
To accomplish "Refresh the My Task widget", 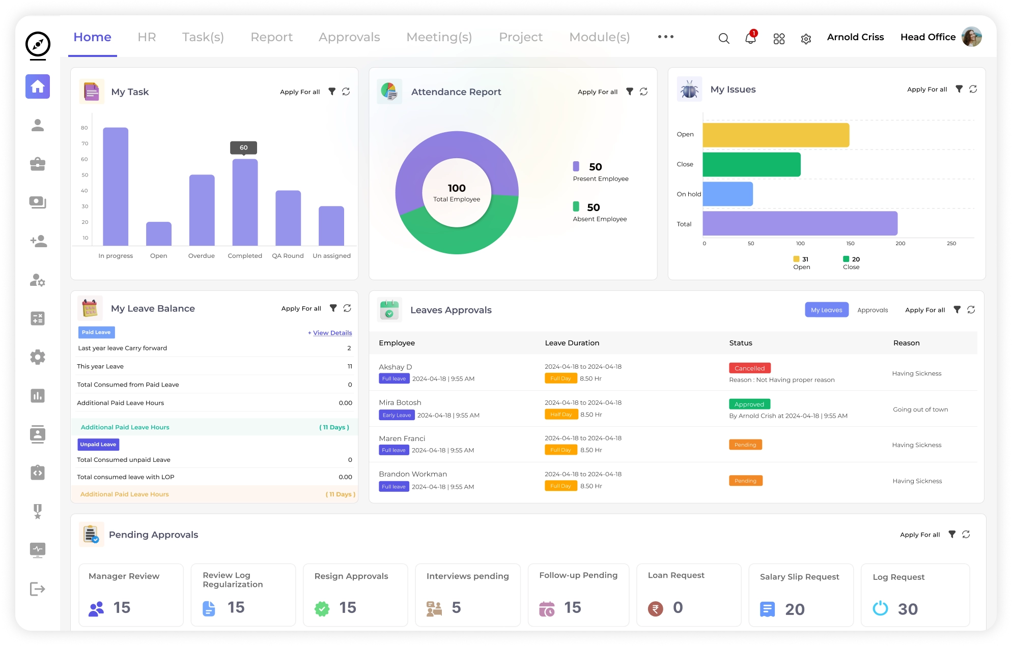I will tap(346, 92).
